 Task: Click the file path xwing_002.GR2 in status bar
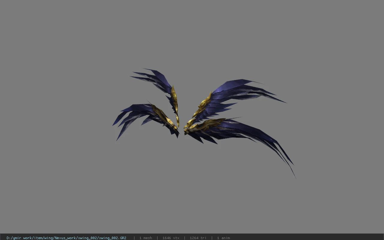(66, 238)
